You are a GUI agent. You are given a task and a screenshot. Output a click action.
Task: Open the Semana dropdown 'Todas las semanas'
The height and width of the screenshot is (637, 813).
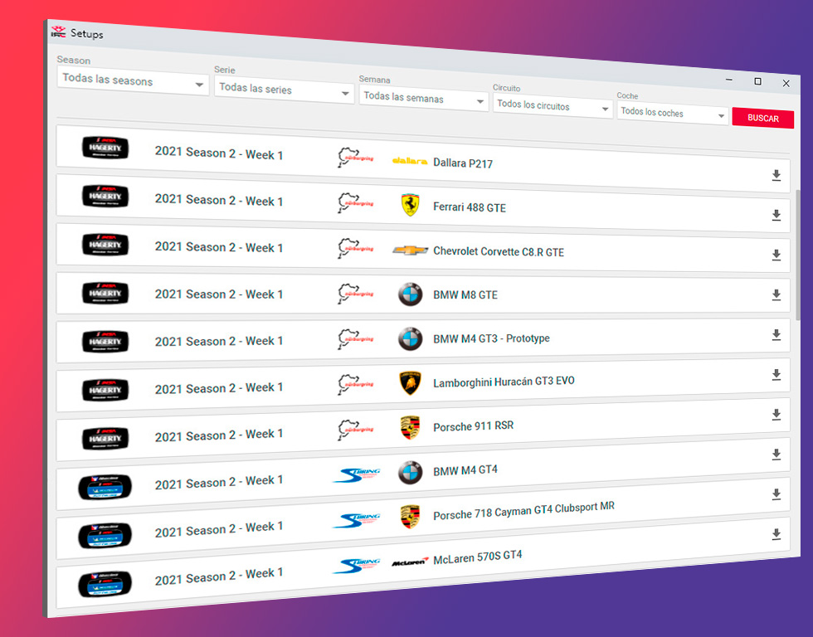pos(424,99)
